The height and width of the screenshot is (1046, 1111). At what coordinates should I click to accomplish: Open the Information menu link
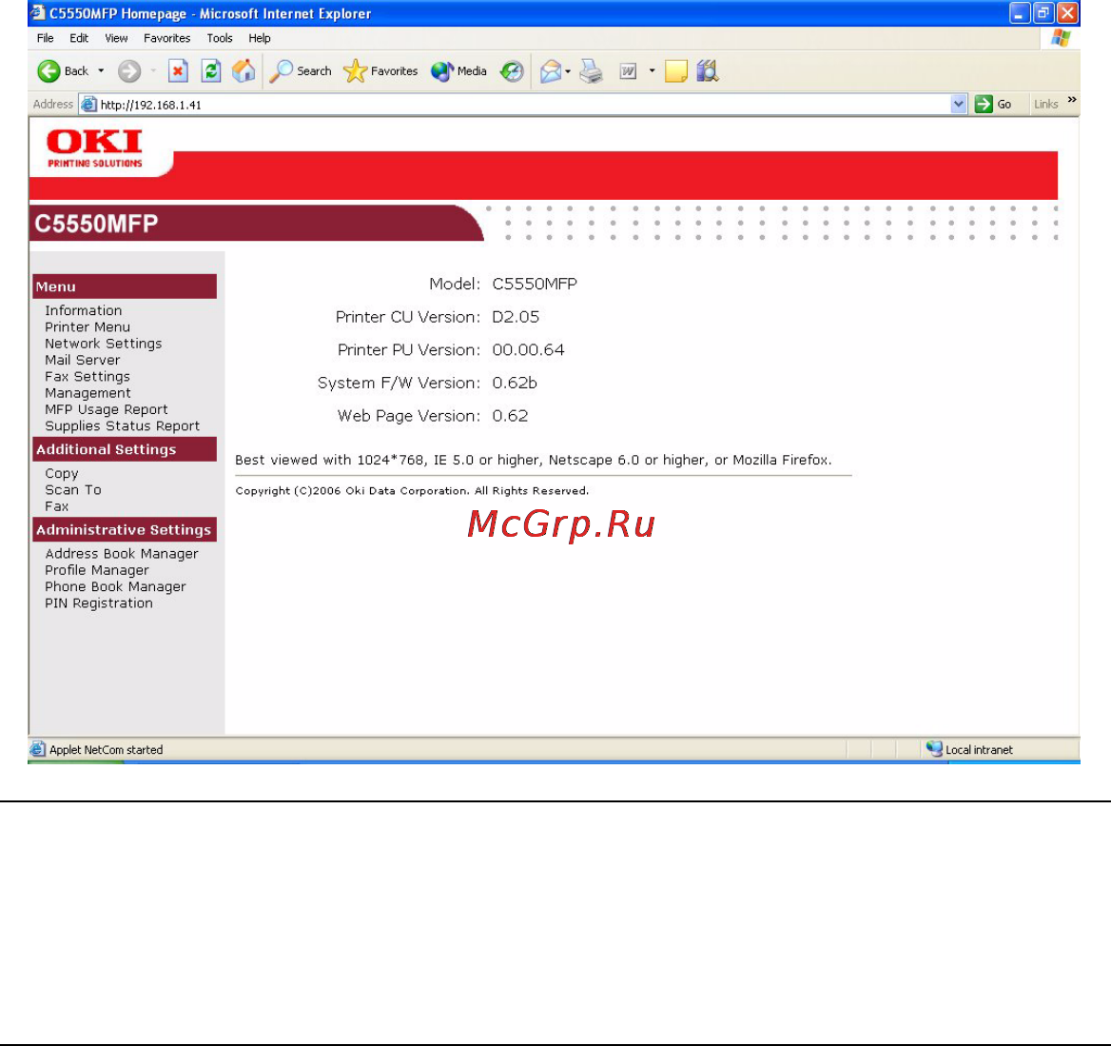tap(83, 310)
